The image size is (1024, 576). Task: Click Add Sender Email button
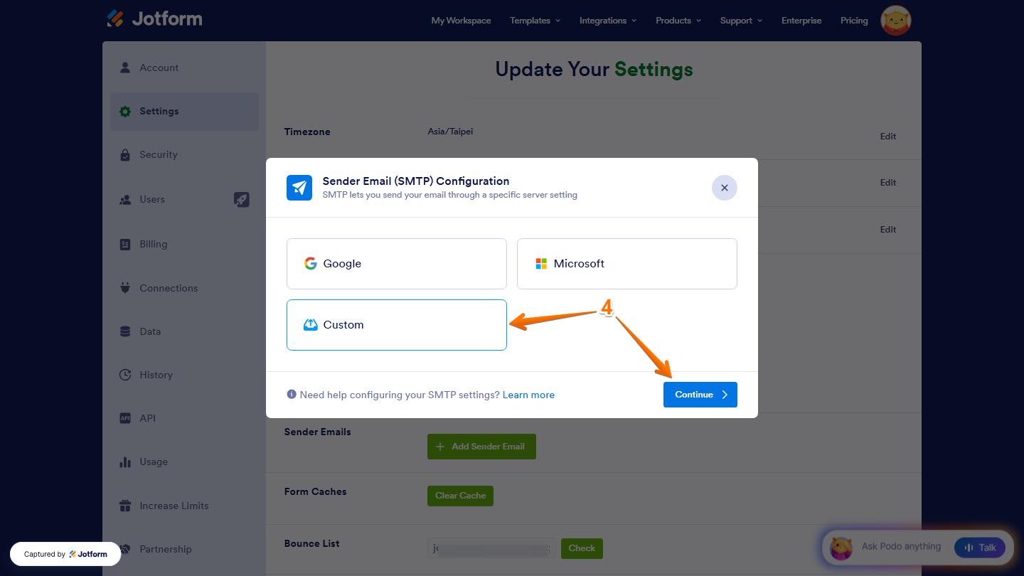(x=481, y=447)
